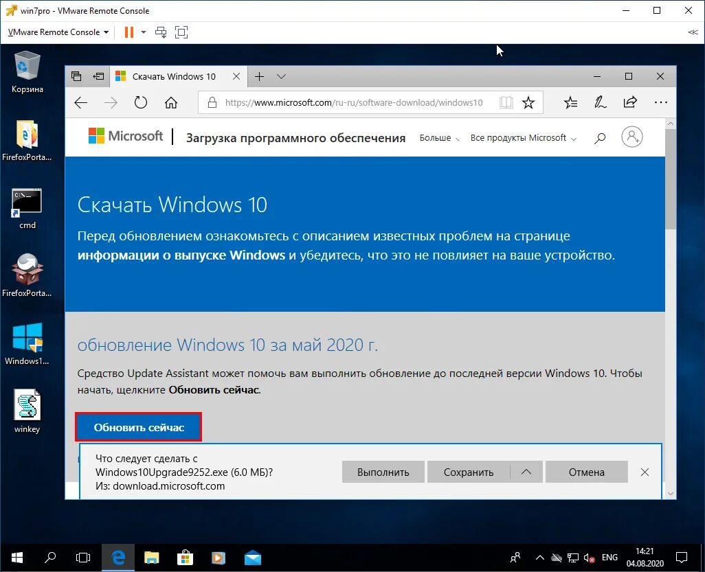The width and height of the screenshot is (705, 572).
Task: Open the power options dropdown arrow
Action: [x=144, y=32]
